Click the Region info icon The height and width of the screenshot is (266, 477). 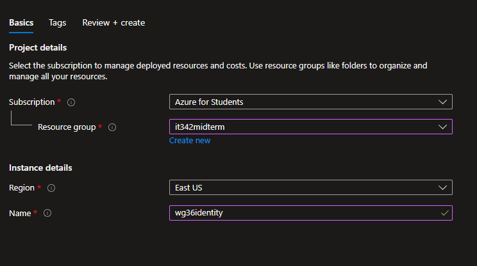point(51,188)
